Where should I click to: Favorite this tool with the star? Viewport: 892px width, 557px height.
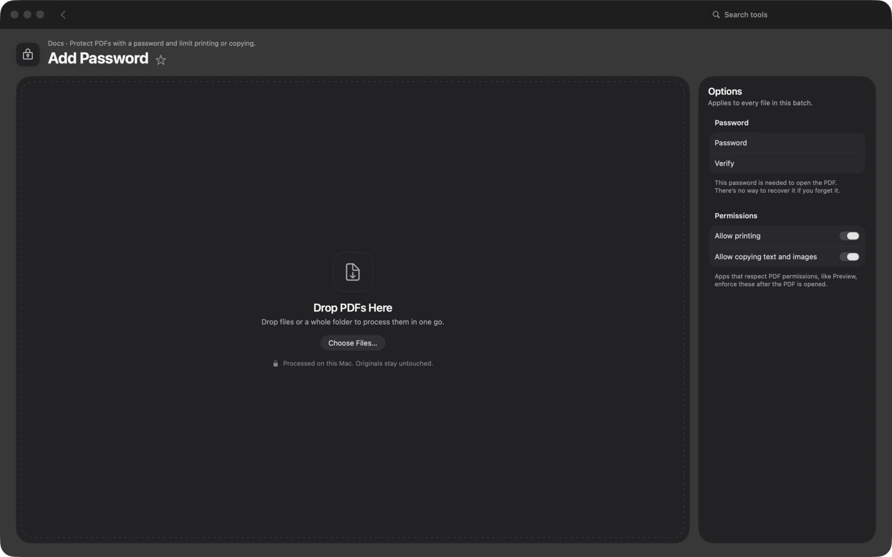(161, 60)
